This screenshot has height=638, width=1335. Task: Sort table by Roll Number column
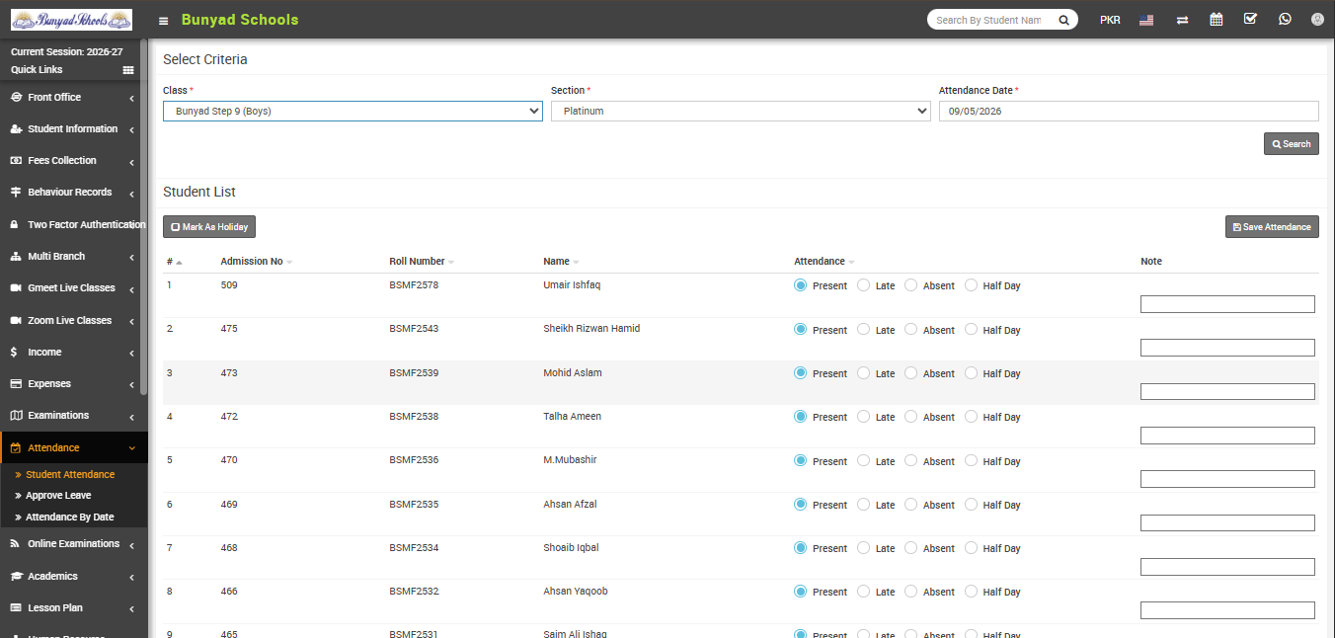tap(422, 262)
